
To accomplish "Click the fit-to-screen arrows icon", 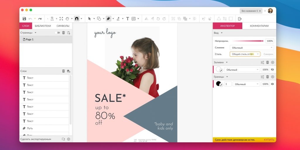I will coord(61,18).
